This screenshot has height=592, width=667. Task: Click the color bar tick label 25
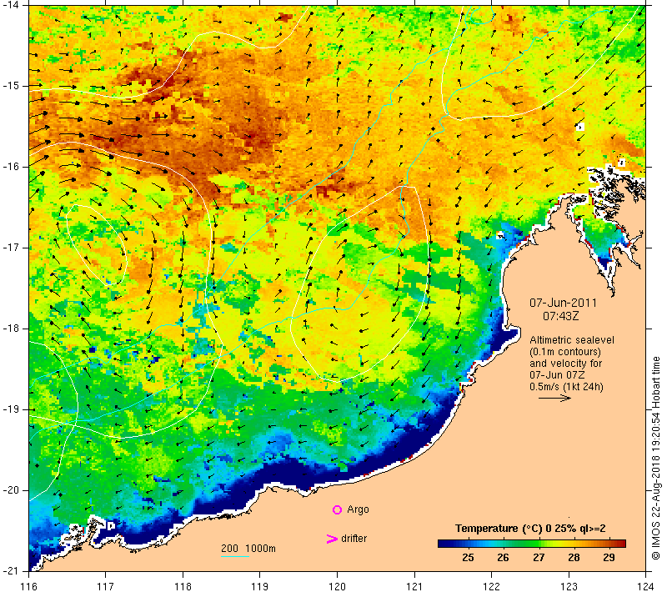468,558
